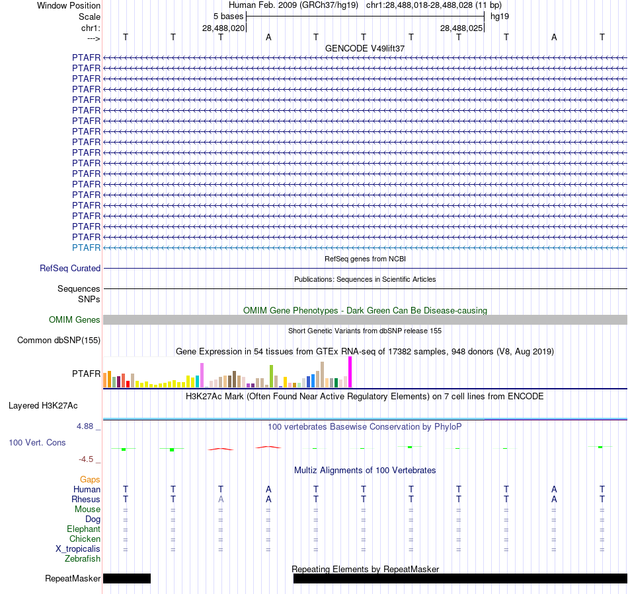Click the Human Feb. 2009 (GRCh37/hg19) assembly text
628x594 pixels.
[293, 5]
